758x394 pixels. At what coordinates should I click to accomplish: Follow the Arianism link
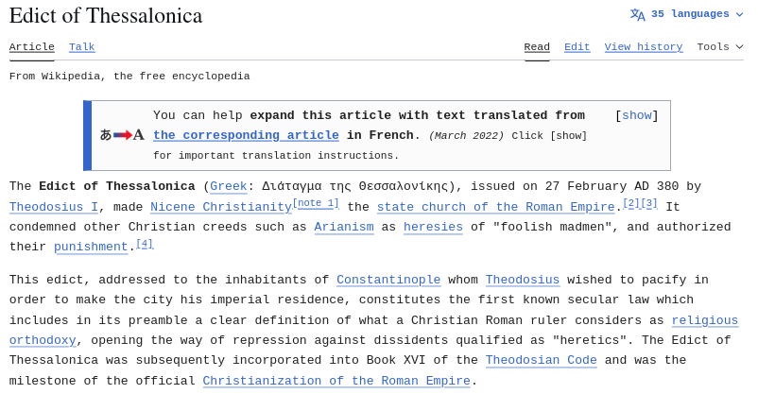click(344, 227)
